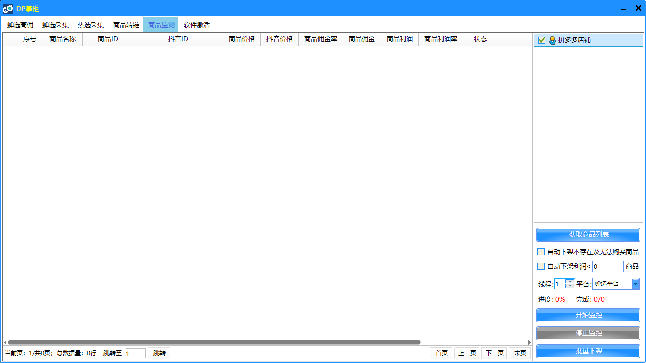Click the 拼多多店铺 shop user icon
Image resolution: width=646 pixels, height=363 pixels.
click(x=552, y=40)
